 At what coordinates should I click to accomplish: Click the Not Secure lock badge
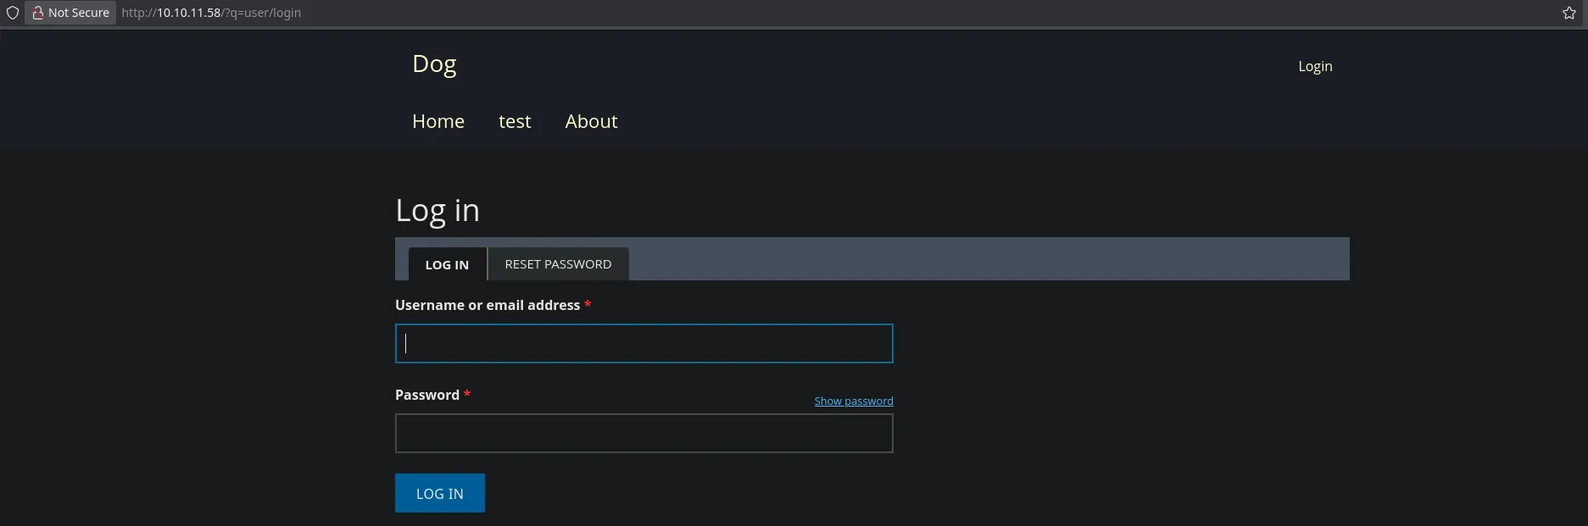click(70, 13)
